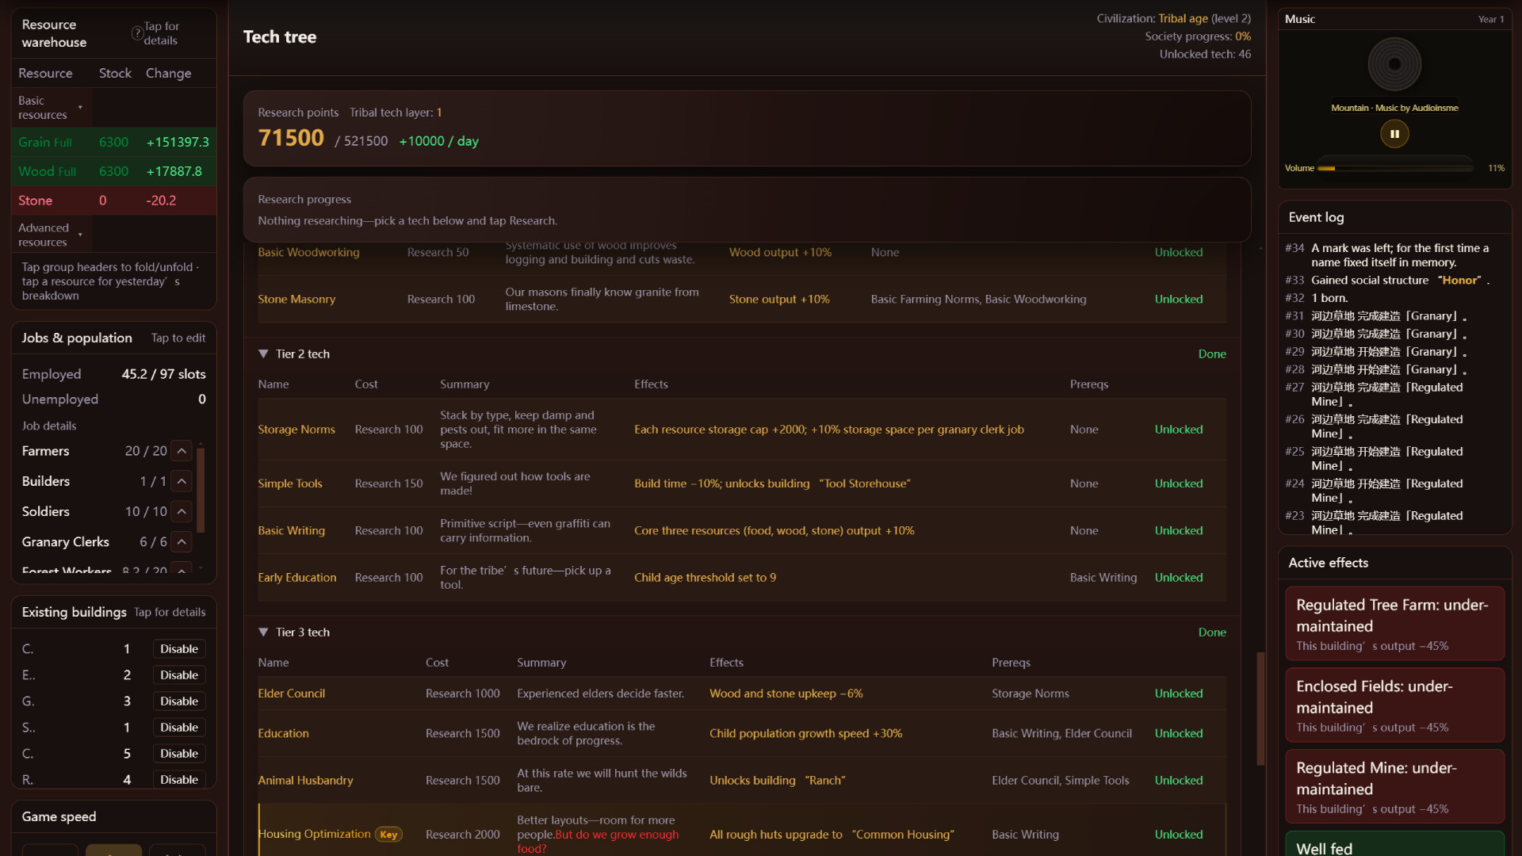1522x856 pixels.
Task: Click the Key badge on Housing Optimization
Action: click(388, 835)
